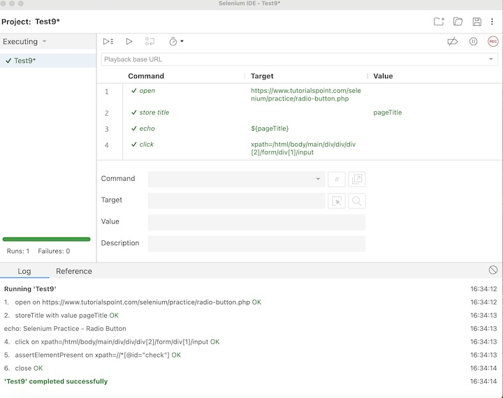Image resolution: width=503 pixels, height=398 pixels.
Task: Select the Test9* test in sidebar
Action: 25,61
